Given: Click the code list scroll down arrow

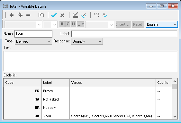Looking at the screenshot, I should [175, 117].
